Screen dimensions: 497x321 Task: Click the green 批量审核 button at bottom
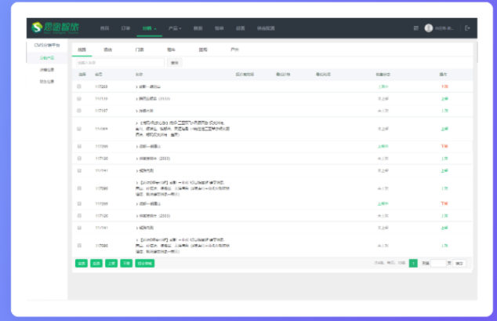coord(144,264)
